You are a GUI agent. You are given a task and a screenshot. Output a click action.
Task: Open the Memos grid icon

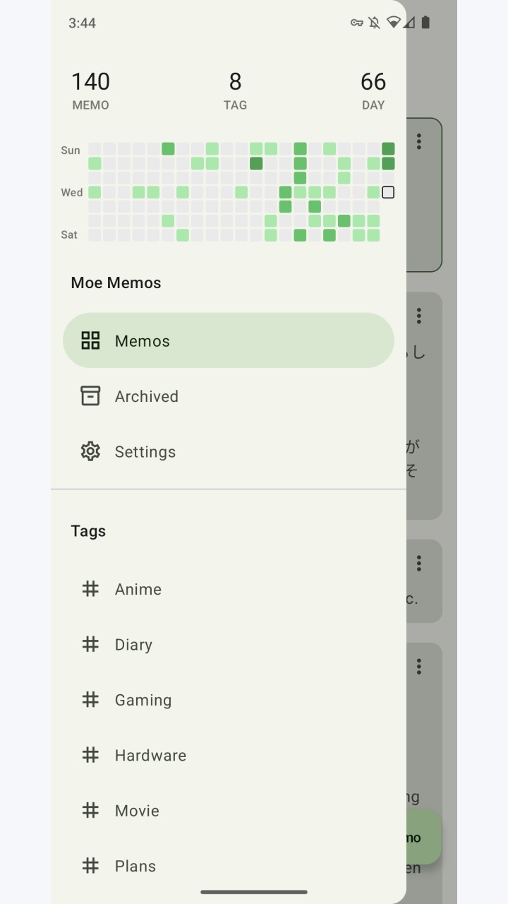(x=90, y=340)
